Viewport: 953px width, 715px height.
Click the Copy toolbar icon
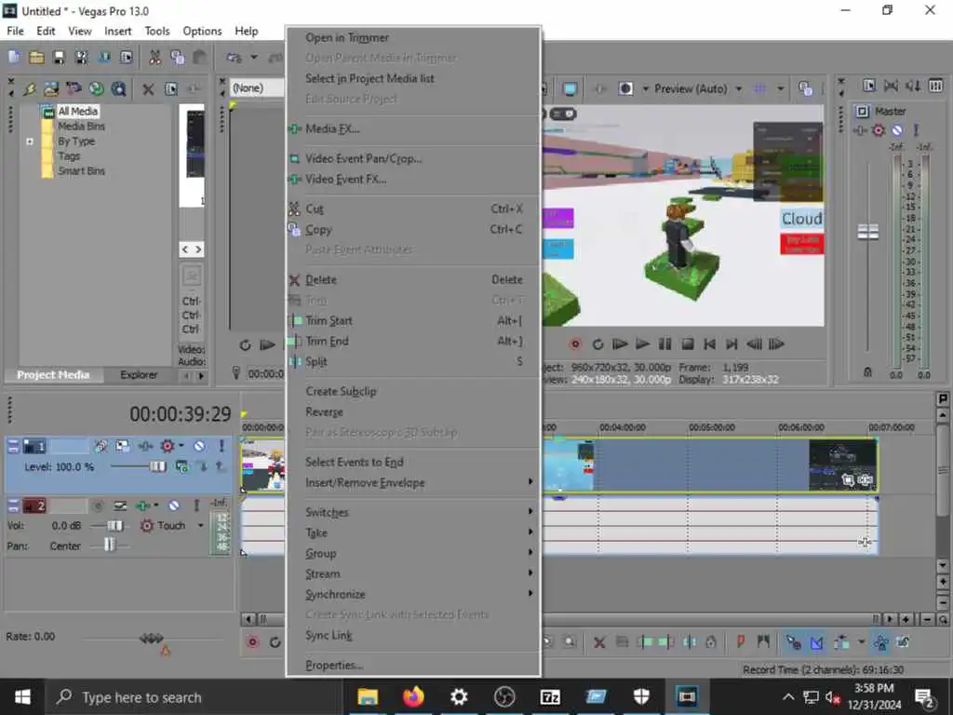pos(178,57)
